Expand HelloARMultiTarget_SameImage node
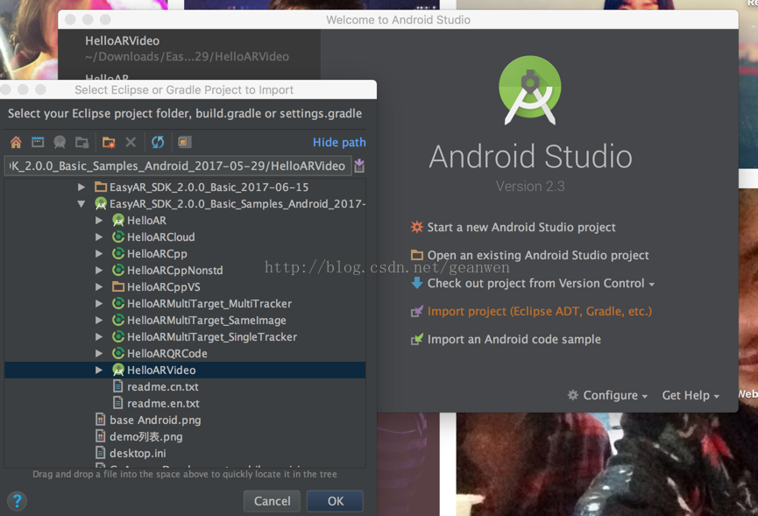This screenshot has width=758, height=516. click(99, 320)
